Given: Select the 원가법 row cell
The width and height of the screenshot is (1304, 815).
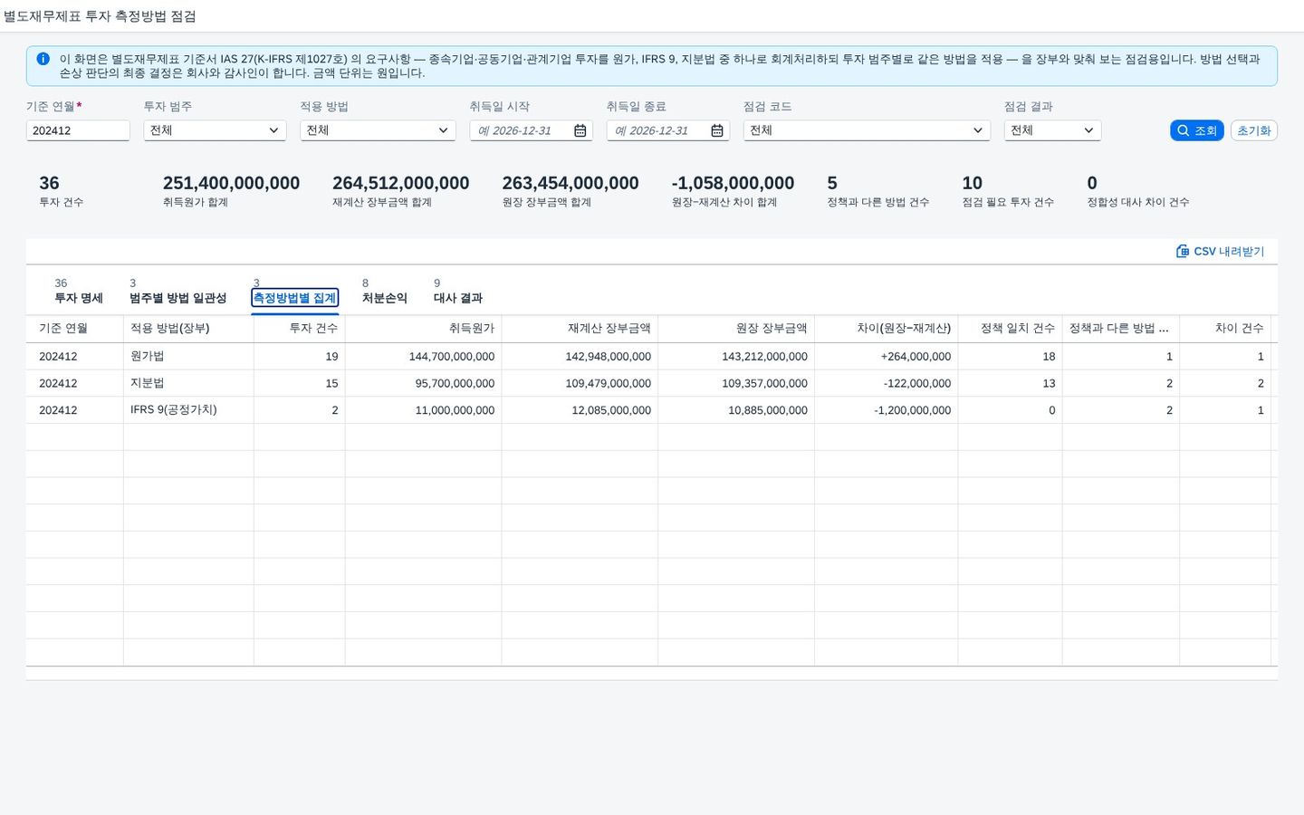Looking at the screenshot, I should point(188,356).
